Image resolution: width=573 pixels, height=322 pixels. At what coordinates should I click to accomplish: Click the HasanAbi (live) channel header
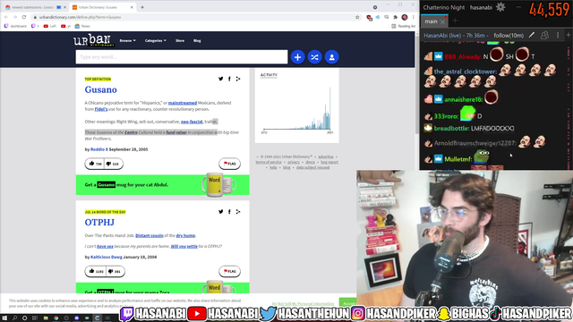click(x=456, y=36)
